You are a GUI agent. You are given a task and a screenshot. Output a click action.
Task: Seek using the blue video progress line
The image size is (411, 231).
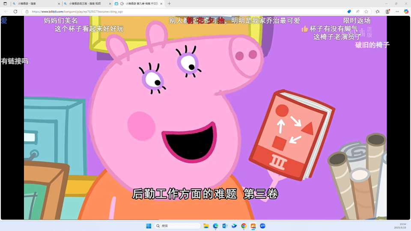coord(80,219)
